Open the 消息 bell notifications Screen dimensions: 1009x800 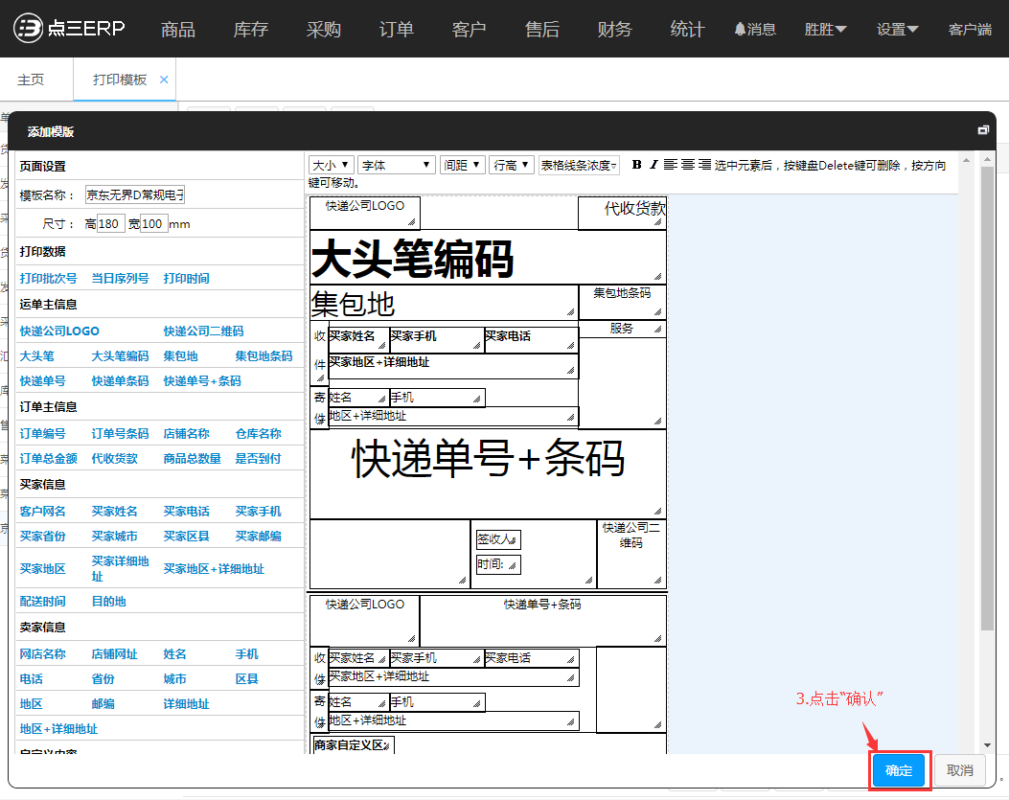(x=755, y=30)
